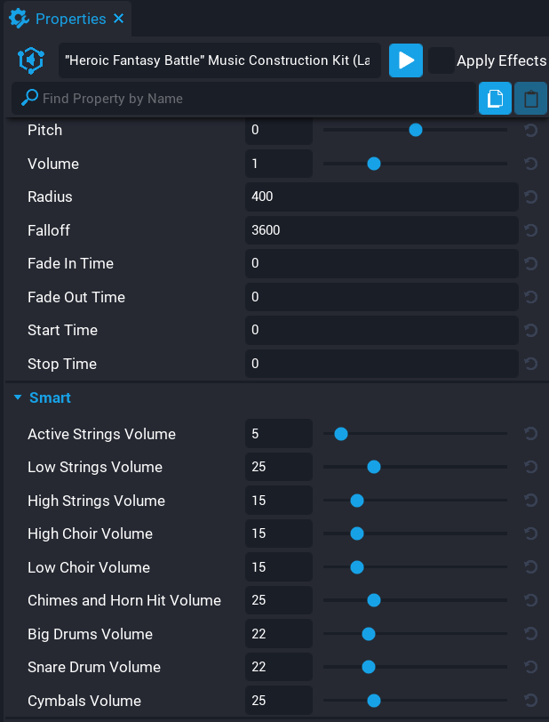This screenshot has width=549, height=722.
Task: Enable the Apply Effects checkbox
Action: click(441, 60)
